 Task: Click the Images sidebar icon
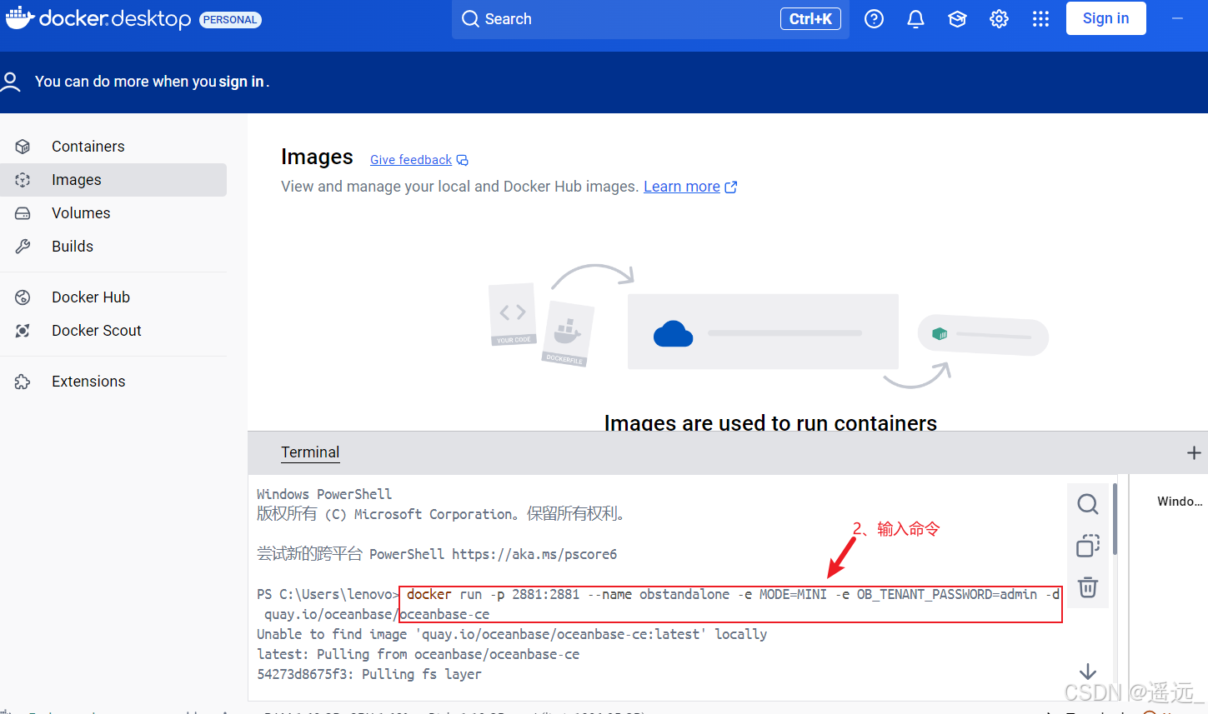tap(23, 180)
